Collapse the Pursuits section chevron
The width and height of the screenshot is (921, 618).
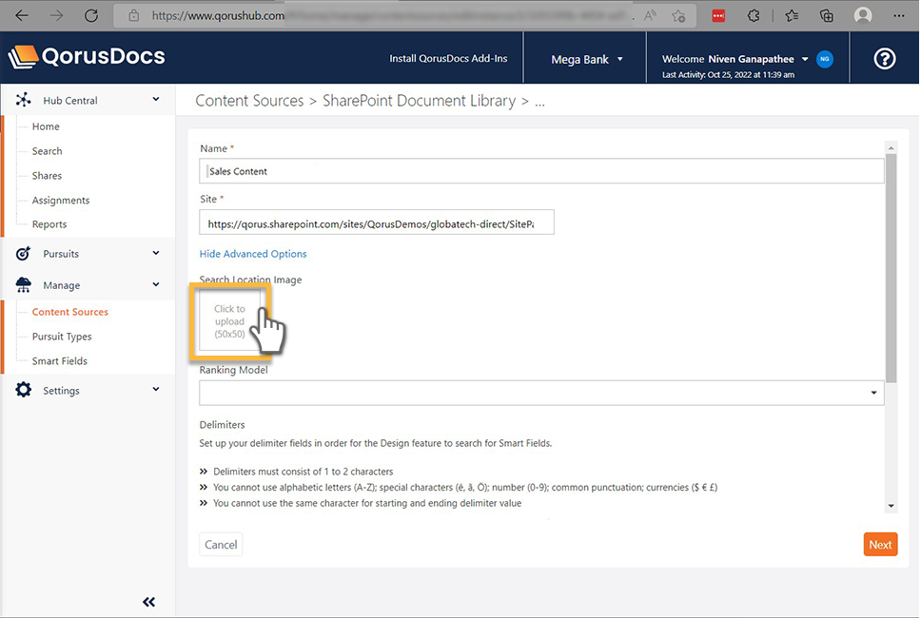[155, 254]
